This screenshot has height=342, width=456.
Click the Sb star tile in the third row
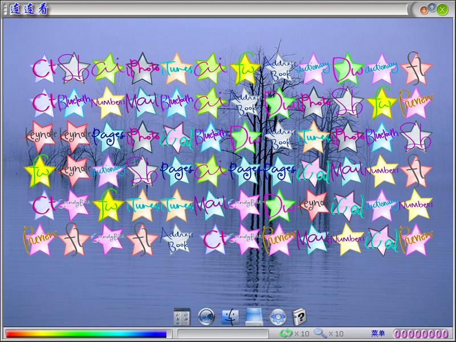point(416,137)
